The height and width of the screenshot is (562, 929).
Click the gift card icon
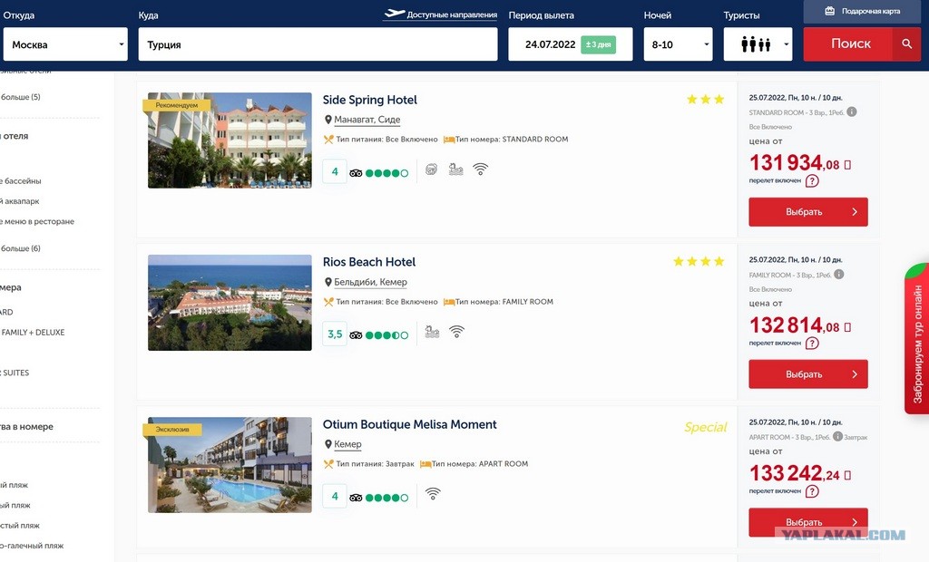(x=829, y=11)
